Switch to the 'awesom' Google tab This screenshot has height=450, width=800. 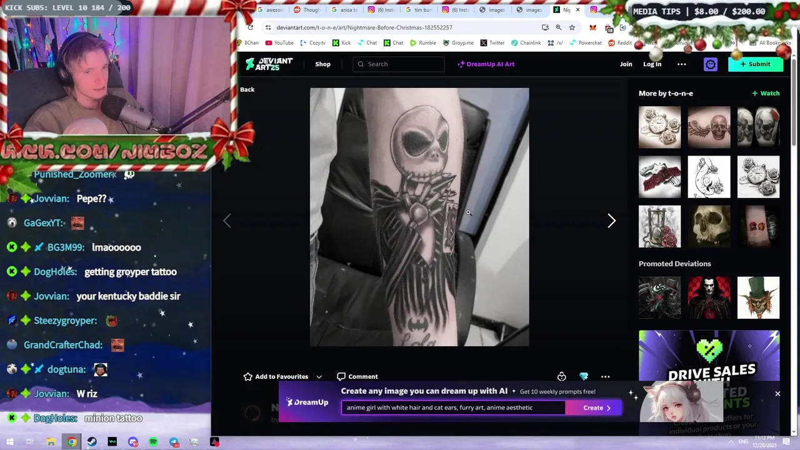click(271, 10)
